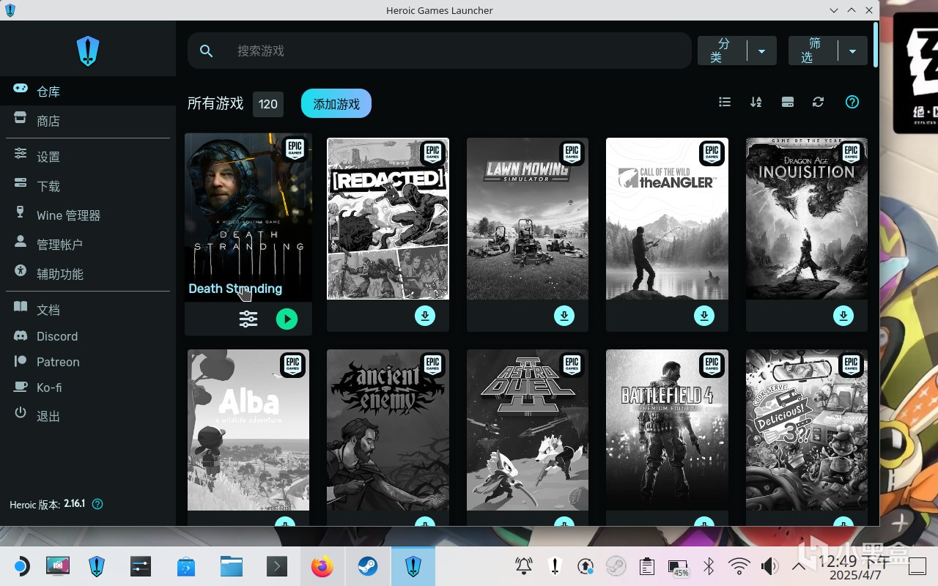Click the Heroic window vertical scrollbar

pyautogui.click(x=876, y=45)
